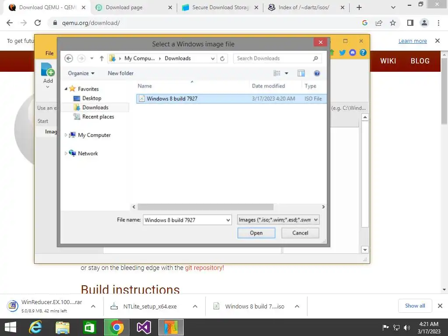Open the BLOG menu item

[420, 61]
